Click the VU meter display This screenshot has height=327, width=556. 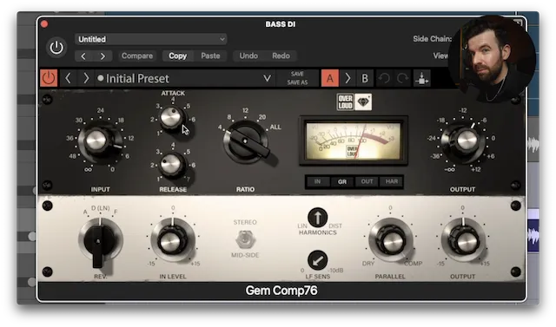tap(354, 141)
